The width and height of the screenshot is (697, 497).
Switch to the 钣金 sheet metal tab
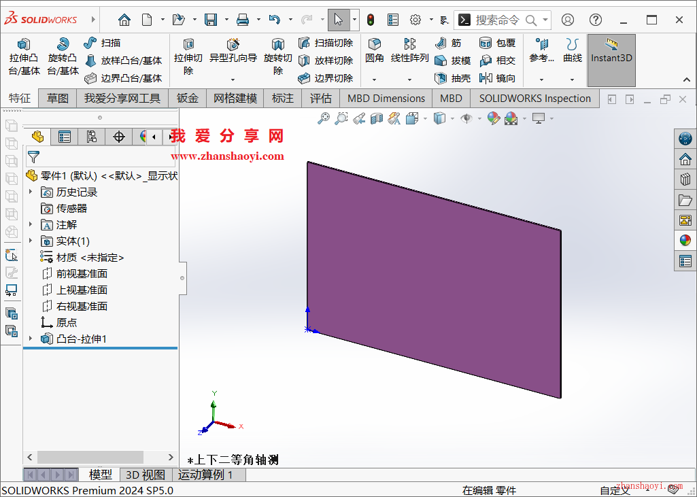tap(188, 98)
